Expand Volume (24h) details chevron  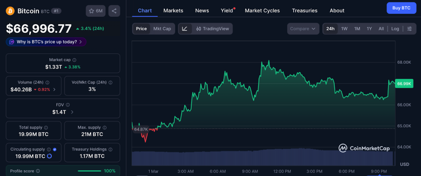(55, 89)
